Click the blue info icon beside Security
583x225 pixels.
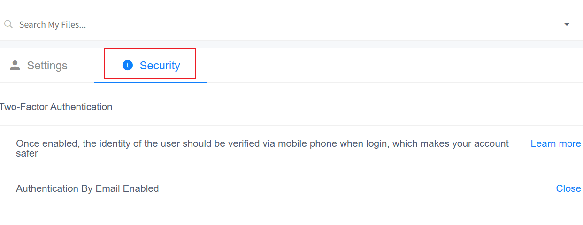pos(128,65)
